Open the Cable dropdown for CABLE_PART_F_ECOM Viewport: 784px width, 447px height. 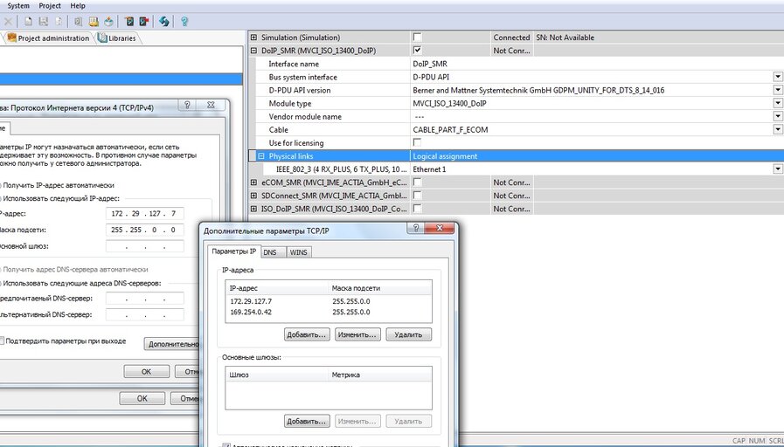(x=778, y=129)
